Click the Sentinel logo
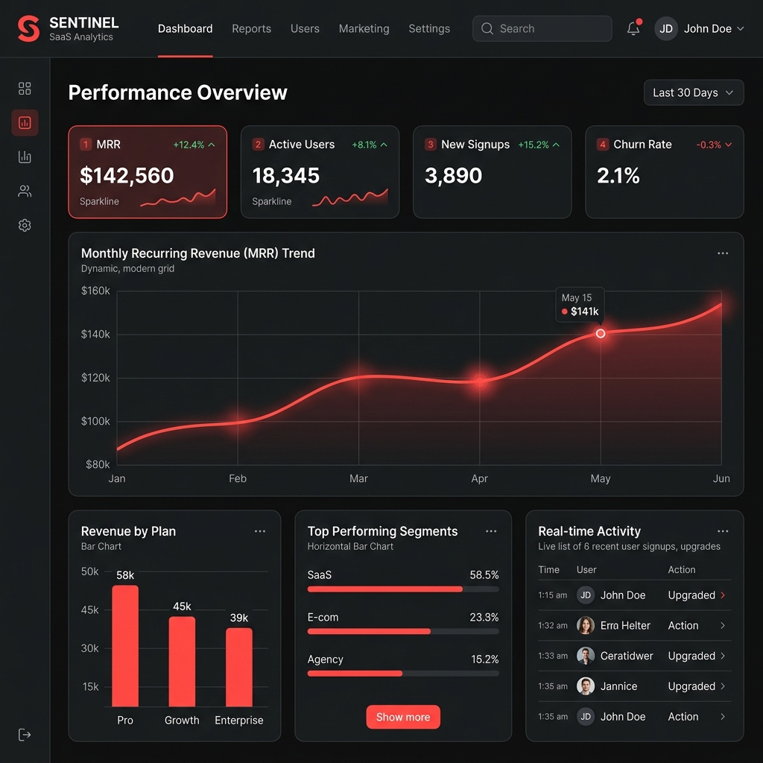763x763 pixels. tap(28, 28)
